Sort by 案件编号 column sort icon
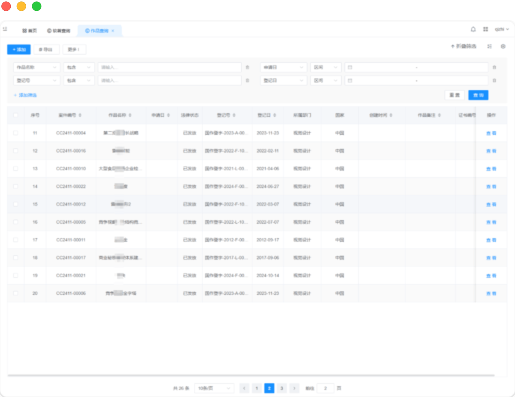Screen dimensions: 515x397 pos(80,115)
